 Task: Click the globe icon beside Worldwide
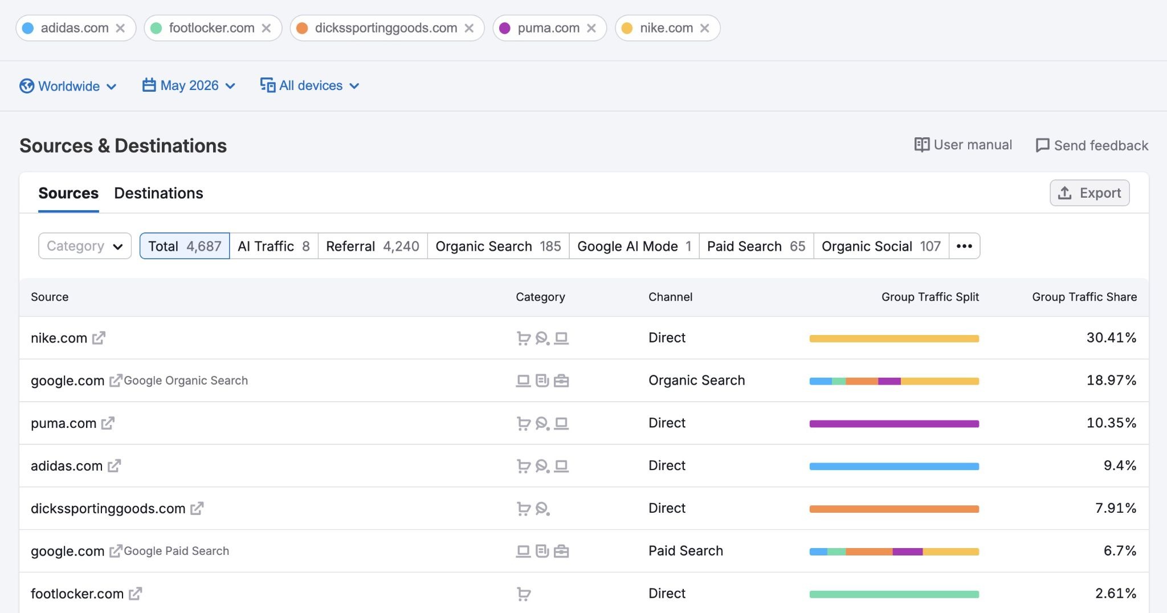coord(27,86)
